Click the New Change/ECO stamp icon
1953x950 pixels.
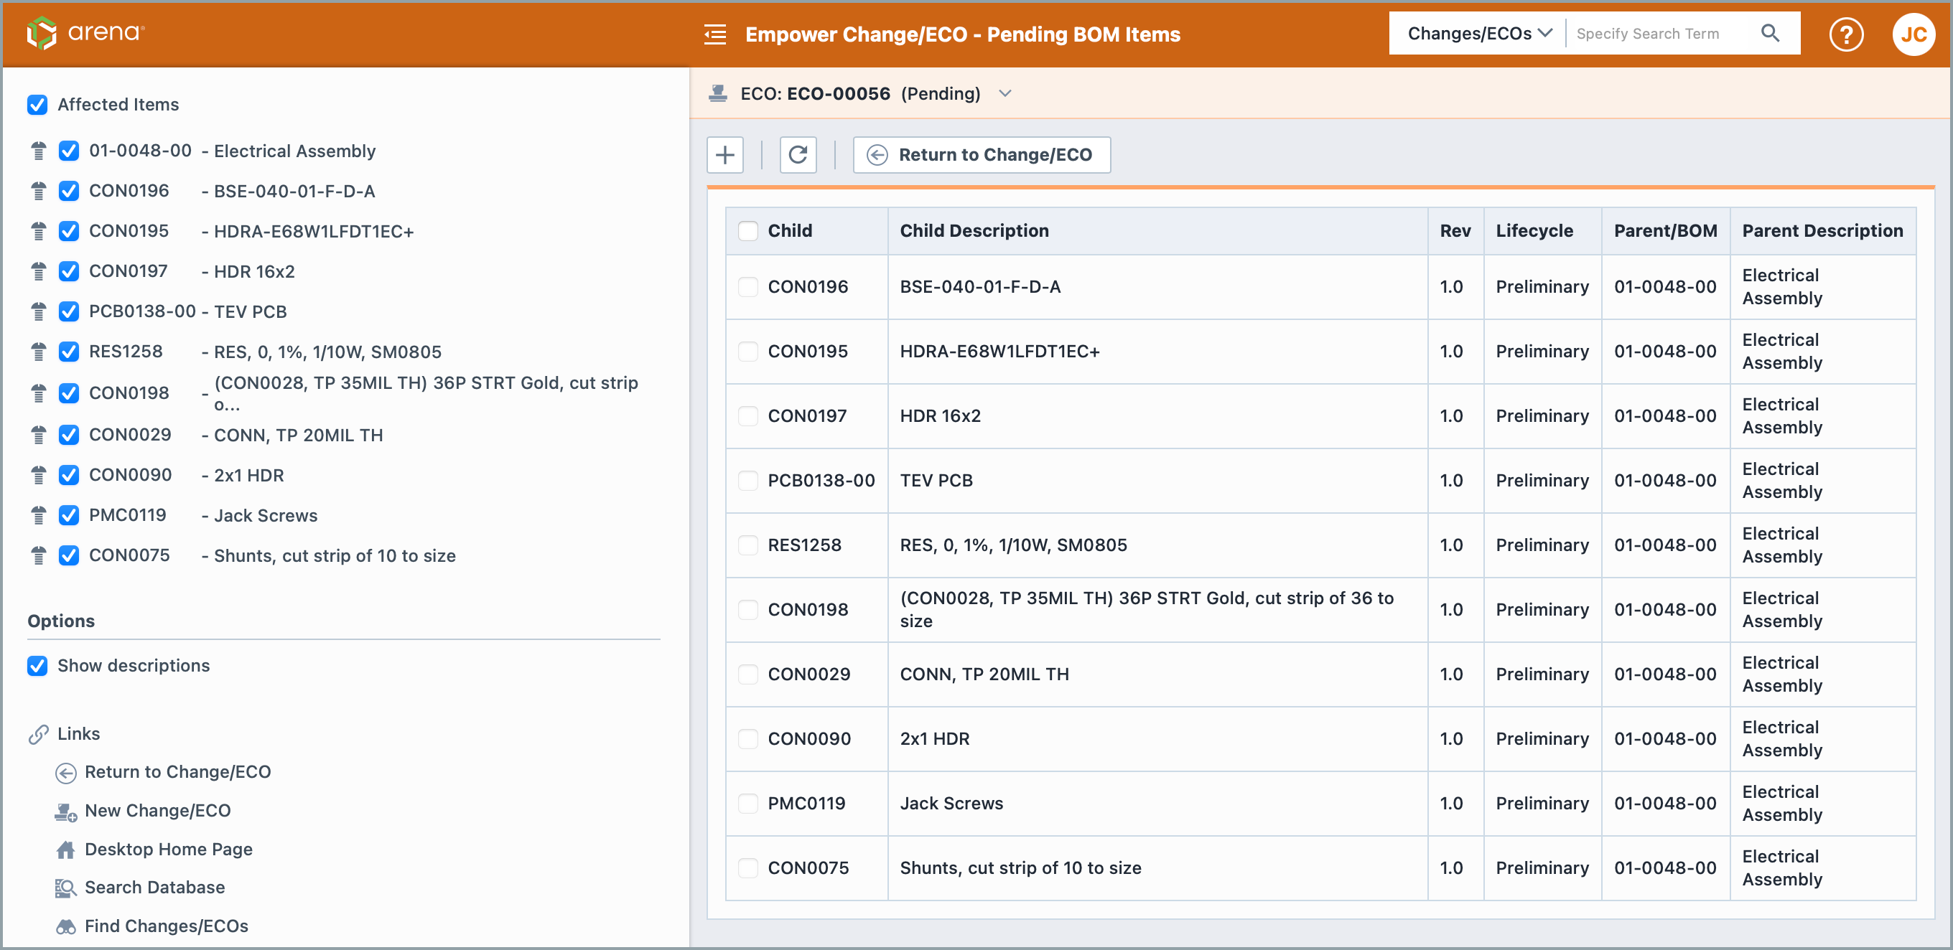(66, 812)
